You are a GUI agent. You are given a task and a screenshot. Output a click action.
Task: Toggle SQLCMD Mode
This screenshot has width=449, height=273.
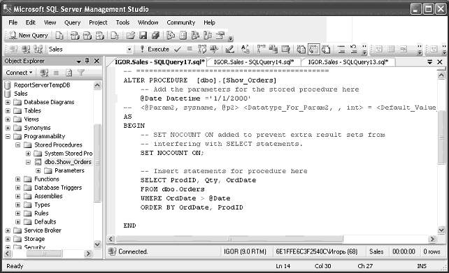pyautogui.click(x=285, y=49)
